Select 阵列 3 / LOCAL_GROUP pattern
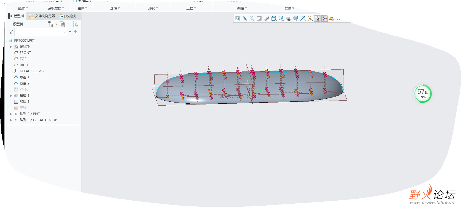 pos(36,120)
